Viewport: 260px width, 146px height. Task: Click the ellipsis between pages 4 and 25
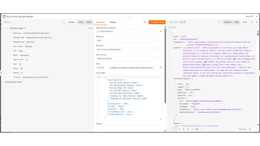(x=192, y=129)
